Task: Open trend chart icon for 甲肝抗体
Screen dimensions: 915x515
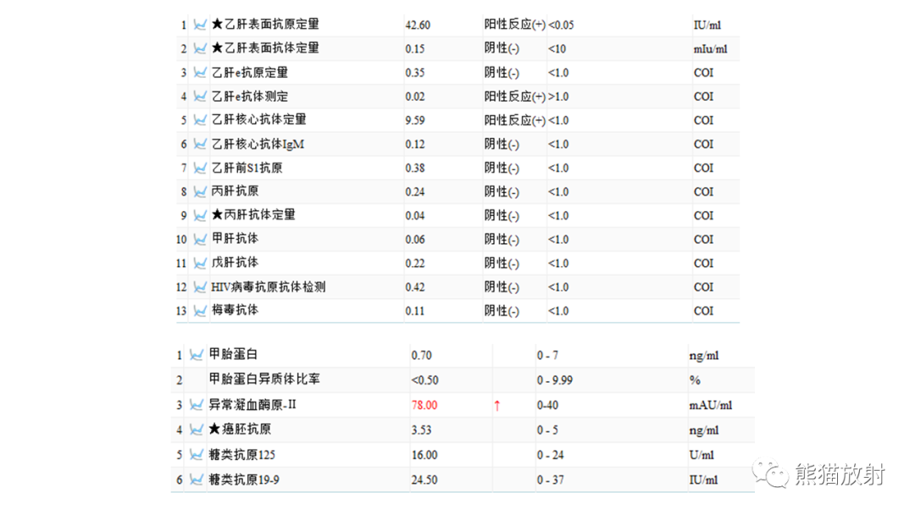Action: [200, 239]
